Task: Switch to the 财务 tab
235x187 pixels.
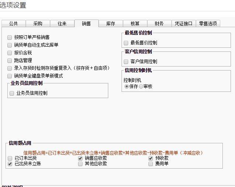Action: click(x=159, y=24)
